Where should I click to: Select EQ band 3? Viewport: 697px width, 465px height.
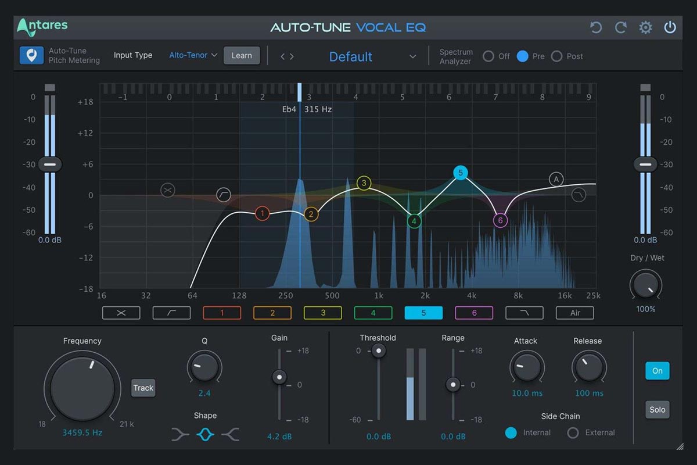(322, 313)
